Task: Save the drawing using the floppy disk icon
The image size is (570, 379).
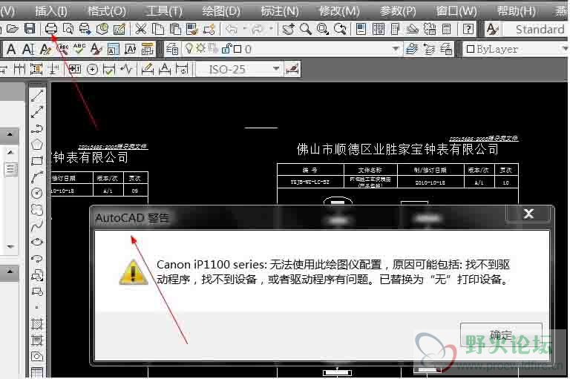Action: pos(30,28)
